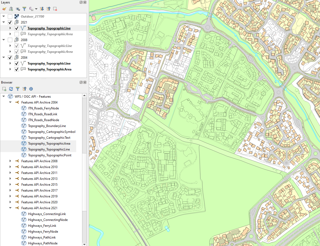Image resolution: width=320 pixels, height=246 pixels.
Task: Click the Browser panel scroll down arrow
Action: [x=84, y=244]
